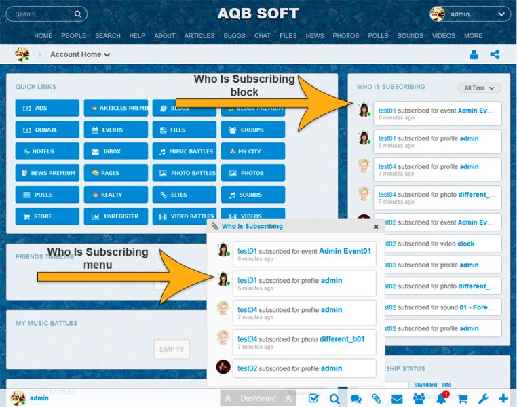Click the ADS quick link button
Screen dimensions: 517x407
point(47,108)
